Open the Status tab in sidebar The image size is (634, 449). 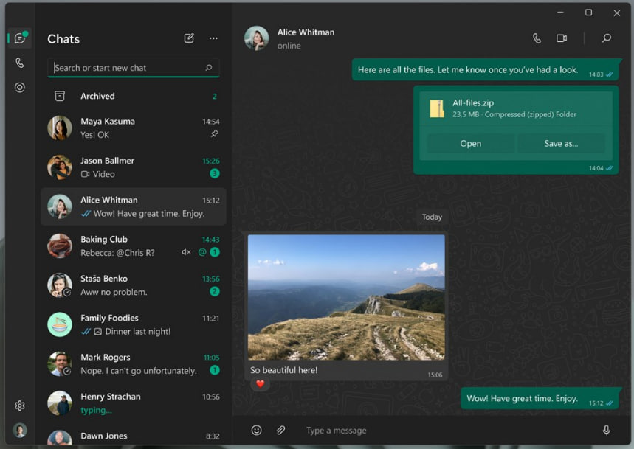20,87
